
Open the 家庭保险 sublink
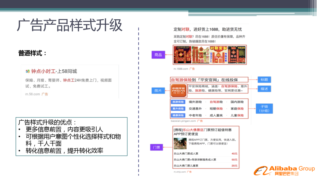(237, 109)
